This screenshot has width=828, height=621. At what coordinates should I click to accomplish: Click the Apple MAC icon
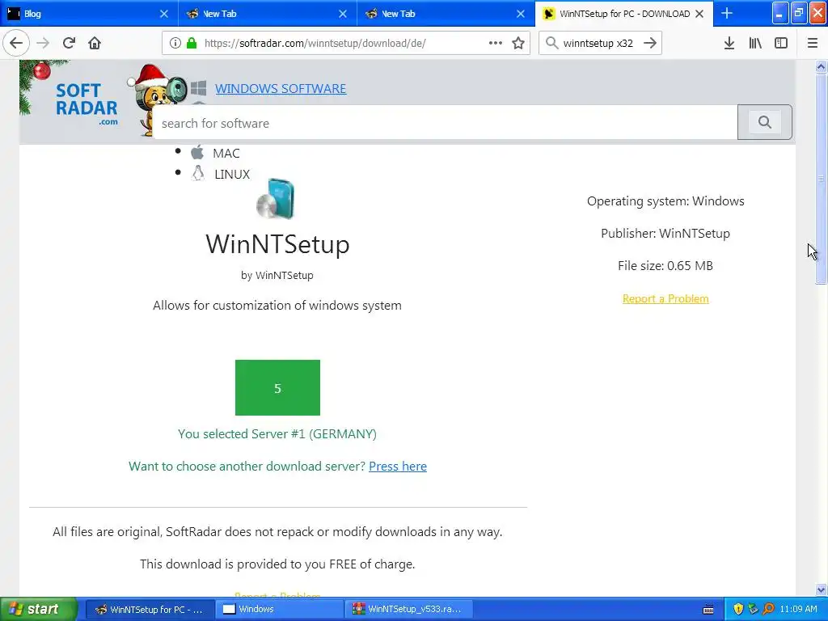pyautogui.click(x=197, y=153)
